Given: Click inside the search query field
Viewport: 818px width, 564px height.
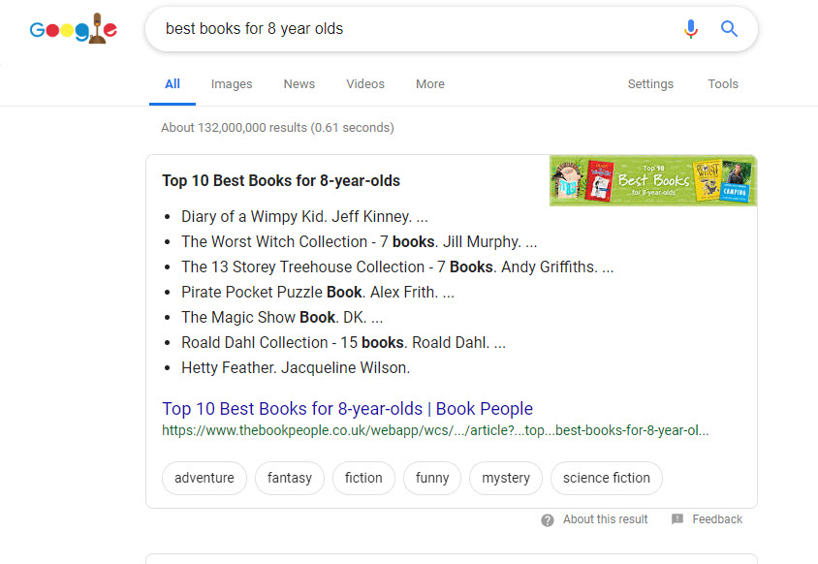Looking at the screenshot, I should click(407, 29).
